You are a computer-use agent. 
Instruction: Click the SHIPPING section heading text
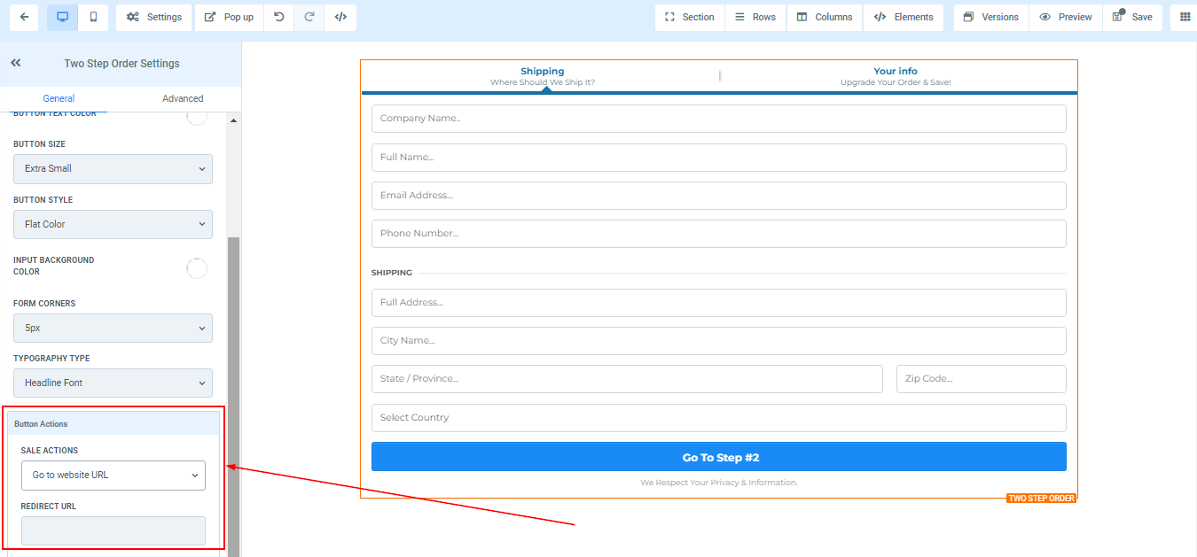(x=392, y=273)
